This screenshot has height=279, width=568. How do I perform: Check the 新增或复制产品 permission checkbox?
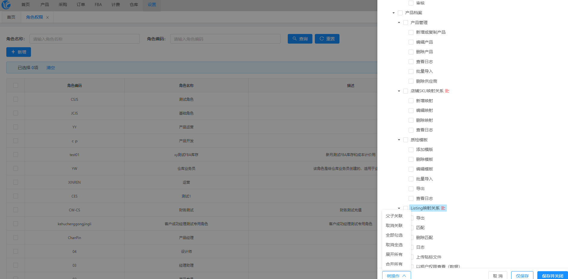pyautogui.click(x=411, y=32)
